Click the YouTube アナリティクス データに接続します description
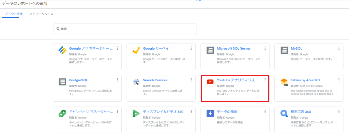The image size is (349, 135). (x=238, y=92)
